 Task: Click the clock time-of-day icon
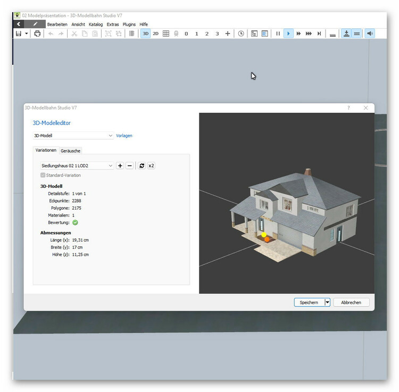tap(241, 34)
